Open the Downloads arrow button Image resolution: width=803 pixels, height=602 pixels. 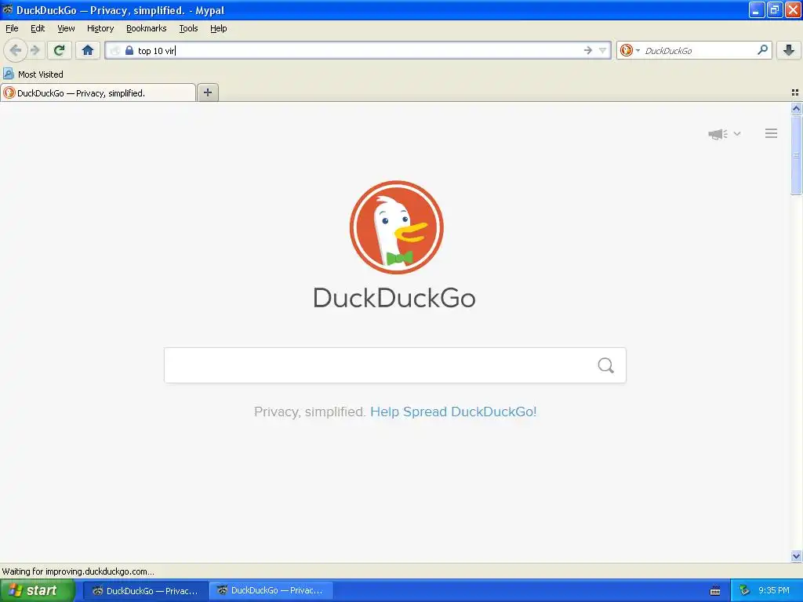789,50
